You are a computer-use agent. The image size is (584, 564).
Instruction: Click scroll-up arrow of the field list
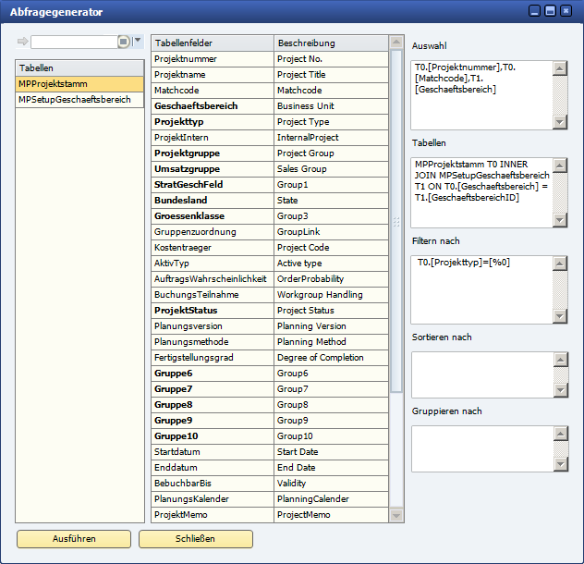396,43
